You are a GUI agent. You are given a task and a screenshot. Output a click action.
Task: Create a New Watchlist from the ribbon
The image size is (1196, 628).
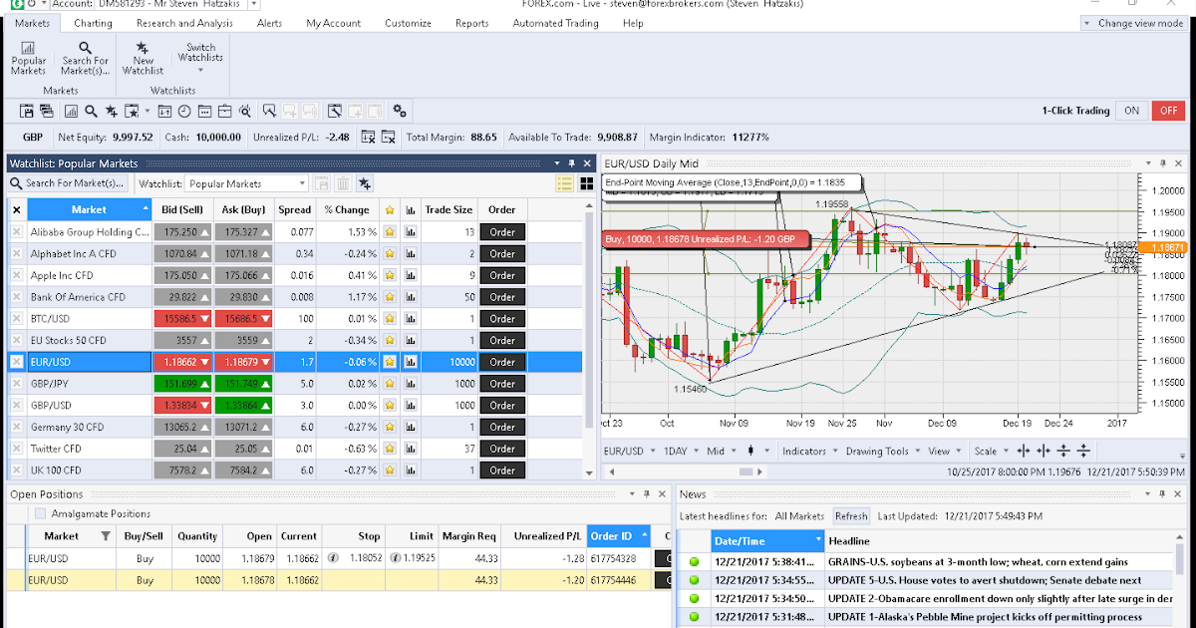point(143,58)
